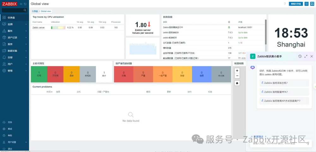Click the hide-sidebar icon beside collapse arrows
This screenshot has height=152, width=316.
pos(25,4)
